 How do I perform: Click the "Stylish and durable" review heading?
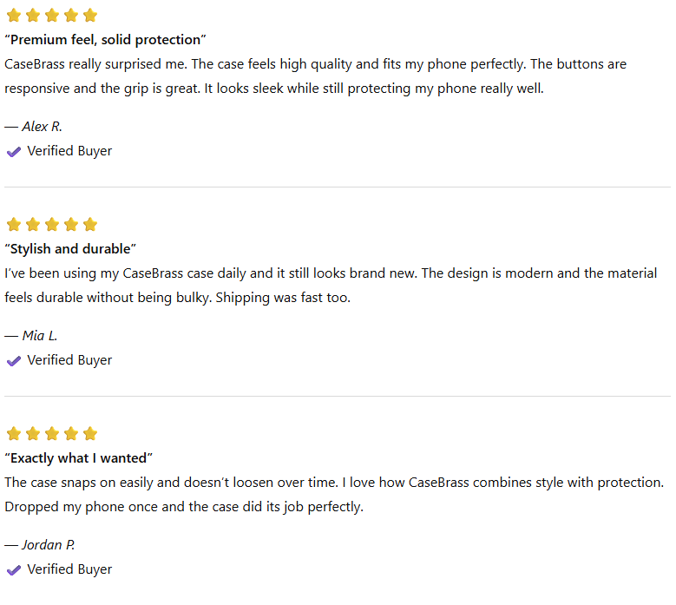pyautogui.click(x=71, y=249)
